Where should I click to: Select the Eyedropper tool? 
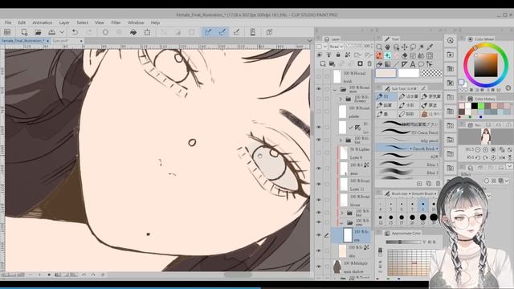[x=430, y=47]
